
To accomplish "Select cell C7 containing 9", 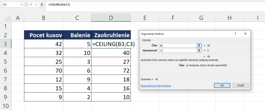I will (x=77, y=79).
